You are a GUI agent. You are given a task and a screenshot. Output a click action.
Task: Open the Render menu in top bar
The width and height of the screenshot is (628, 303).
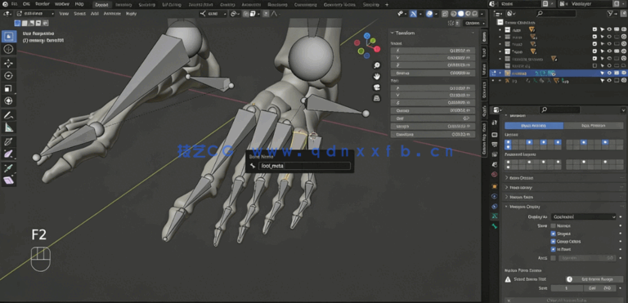tap(42, 4)
